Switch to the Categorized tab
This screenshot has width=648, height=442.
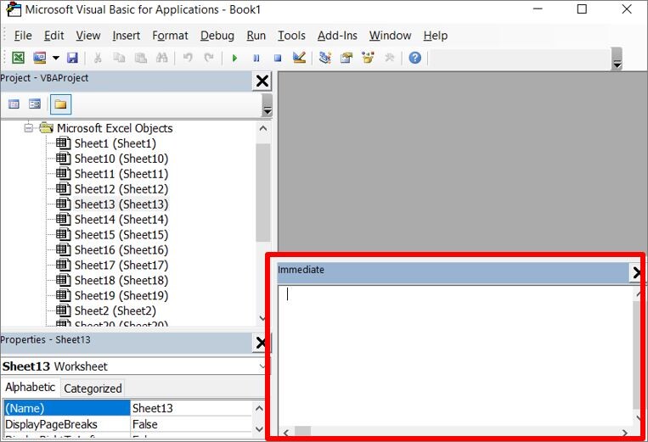click(93, 389)
